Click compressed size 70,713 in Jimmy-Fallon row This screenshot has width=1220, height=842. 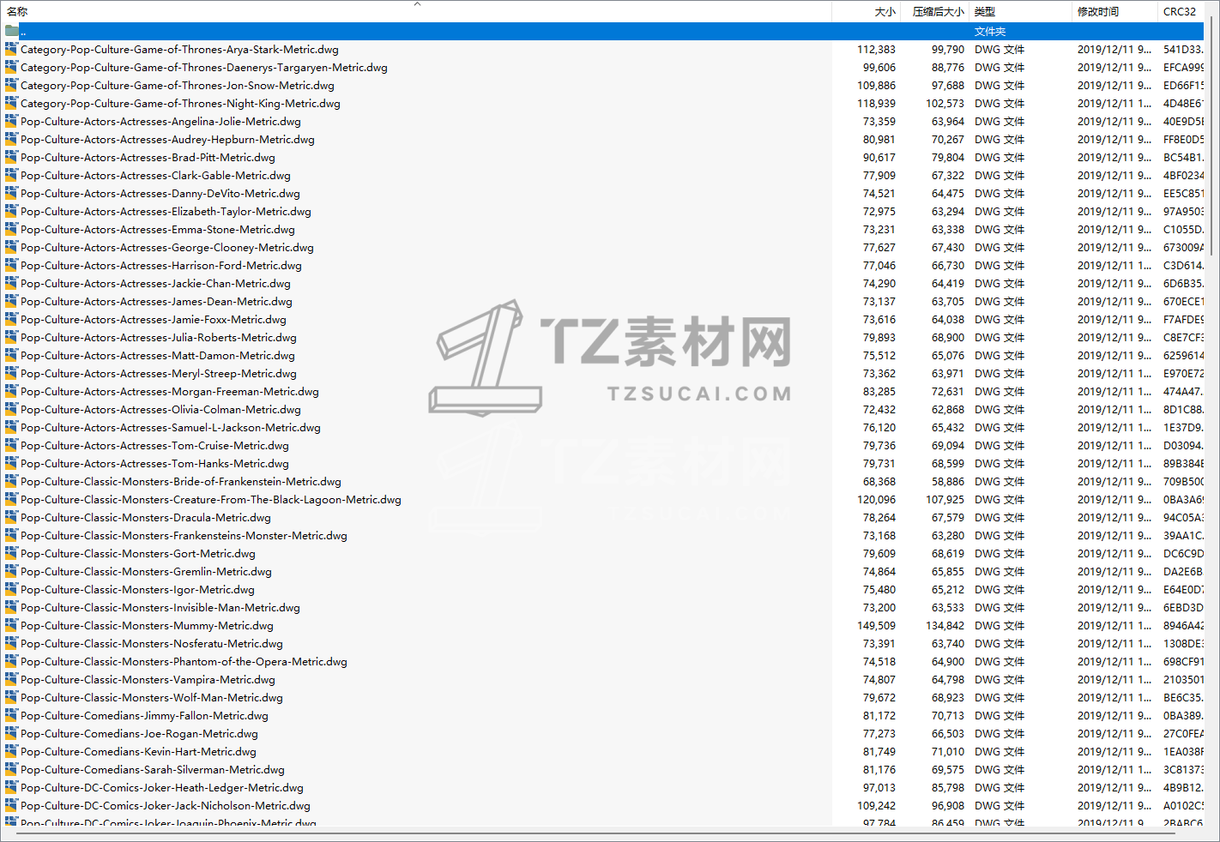tap(948, 716)
